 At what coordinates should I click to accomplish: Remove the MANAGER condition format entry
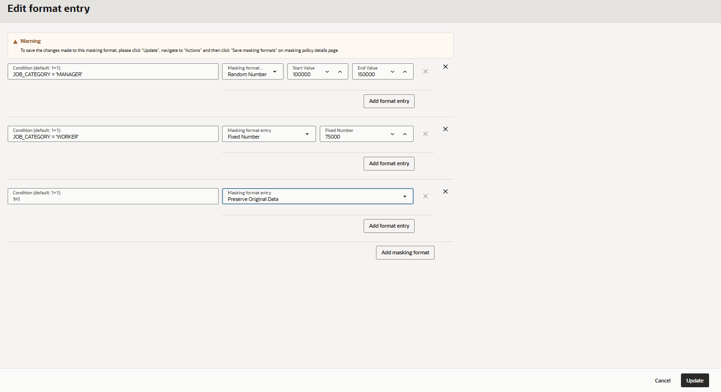click(445, 67)
